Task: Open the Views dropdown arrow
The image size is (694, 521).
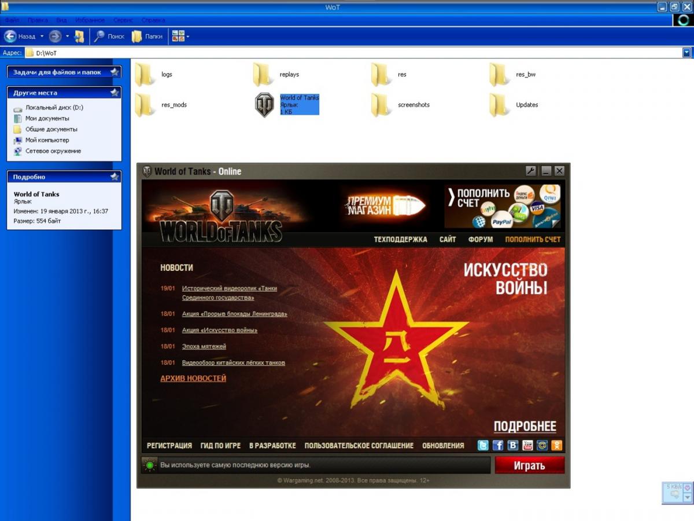Action: (x=187, y=36)
